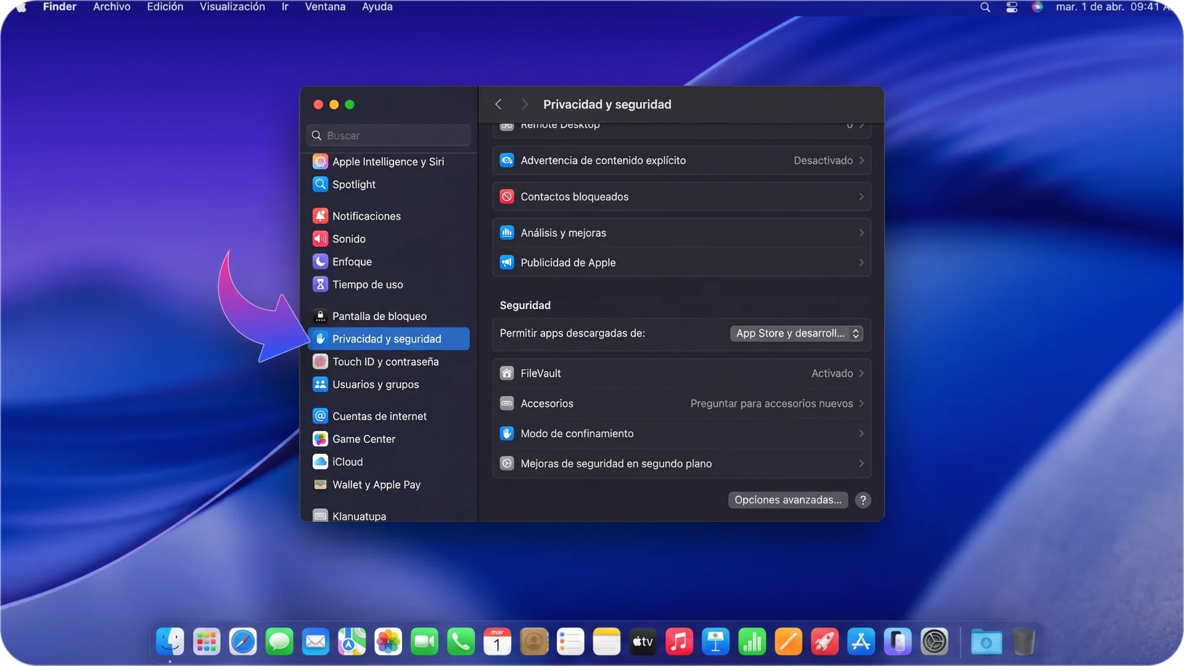Open the Análisis y mejoras row
Viewport: 1184px width, 666px height.
681,233
